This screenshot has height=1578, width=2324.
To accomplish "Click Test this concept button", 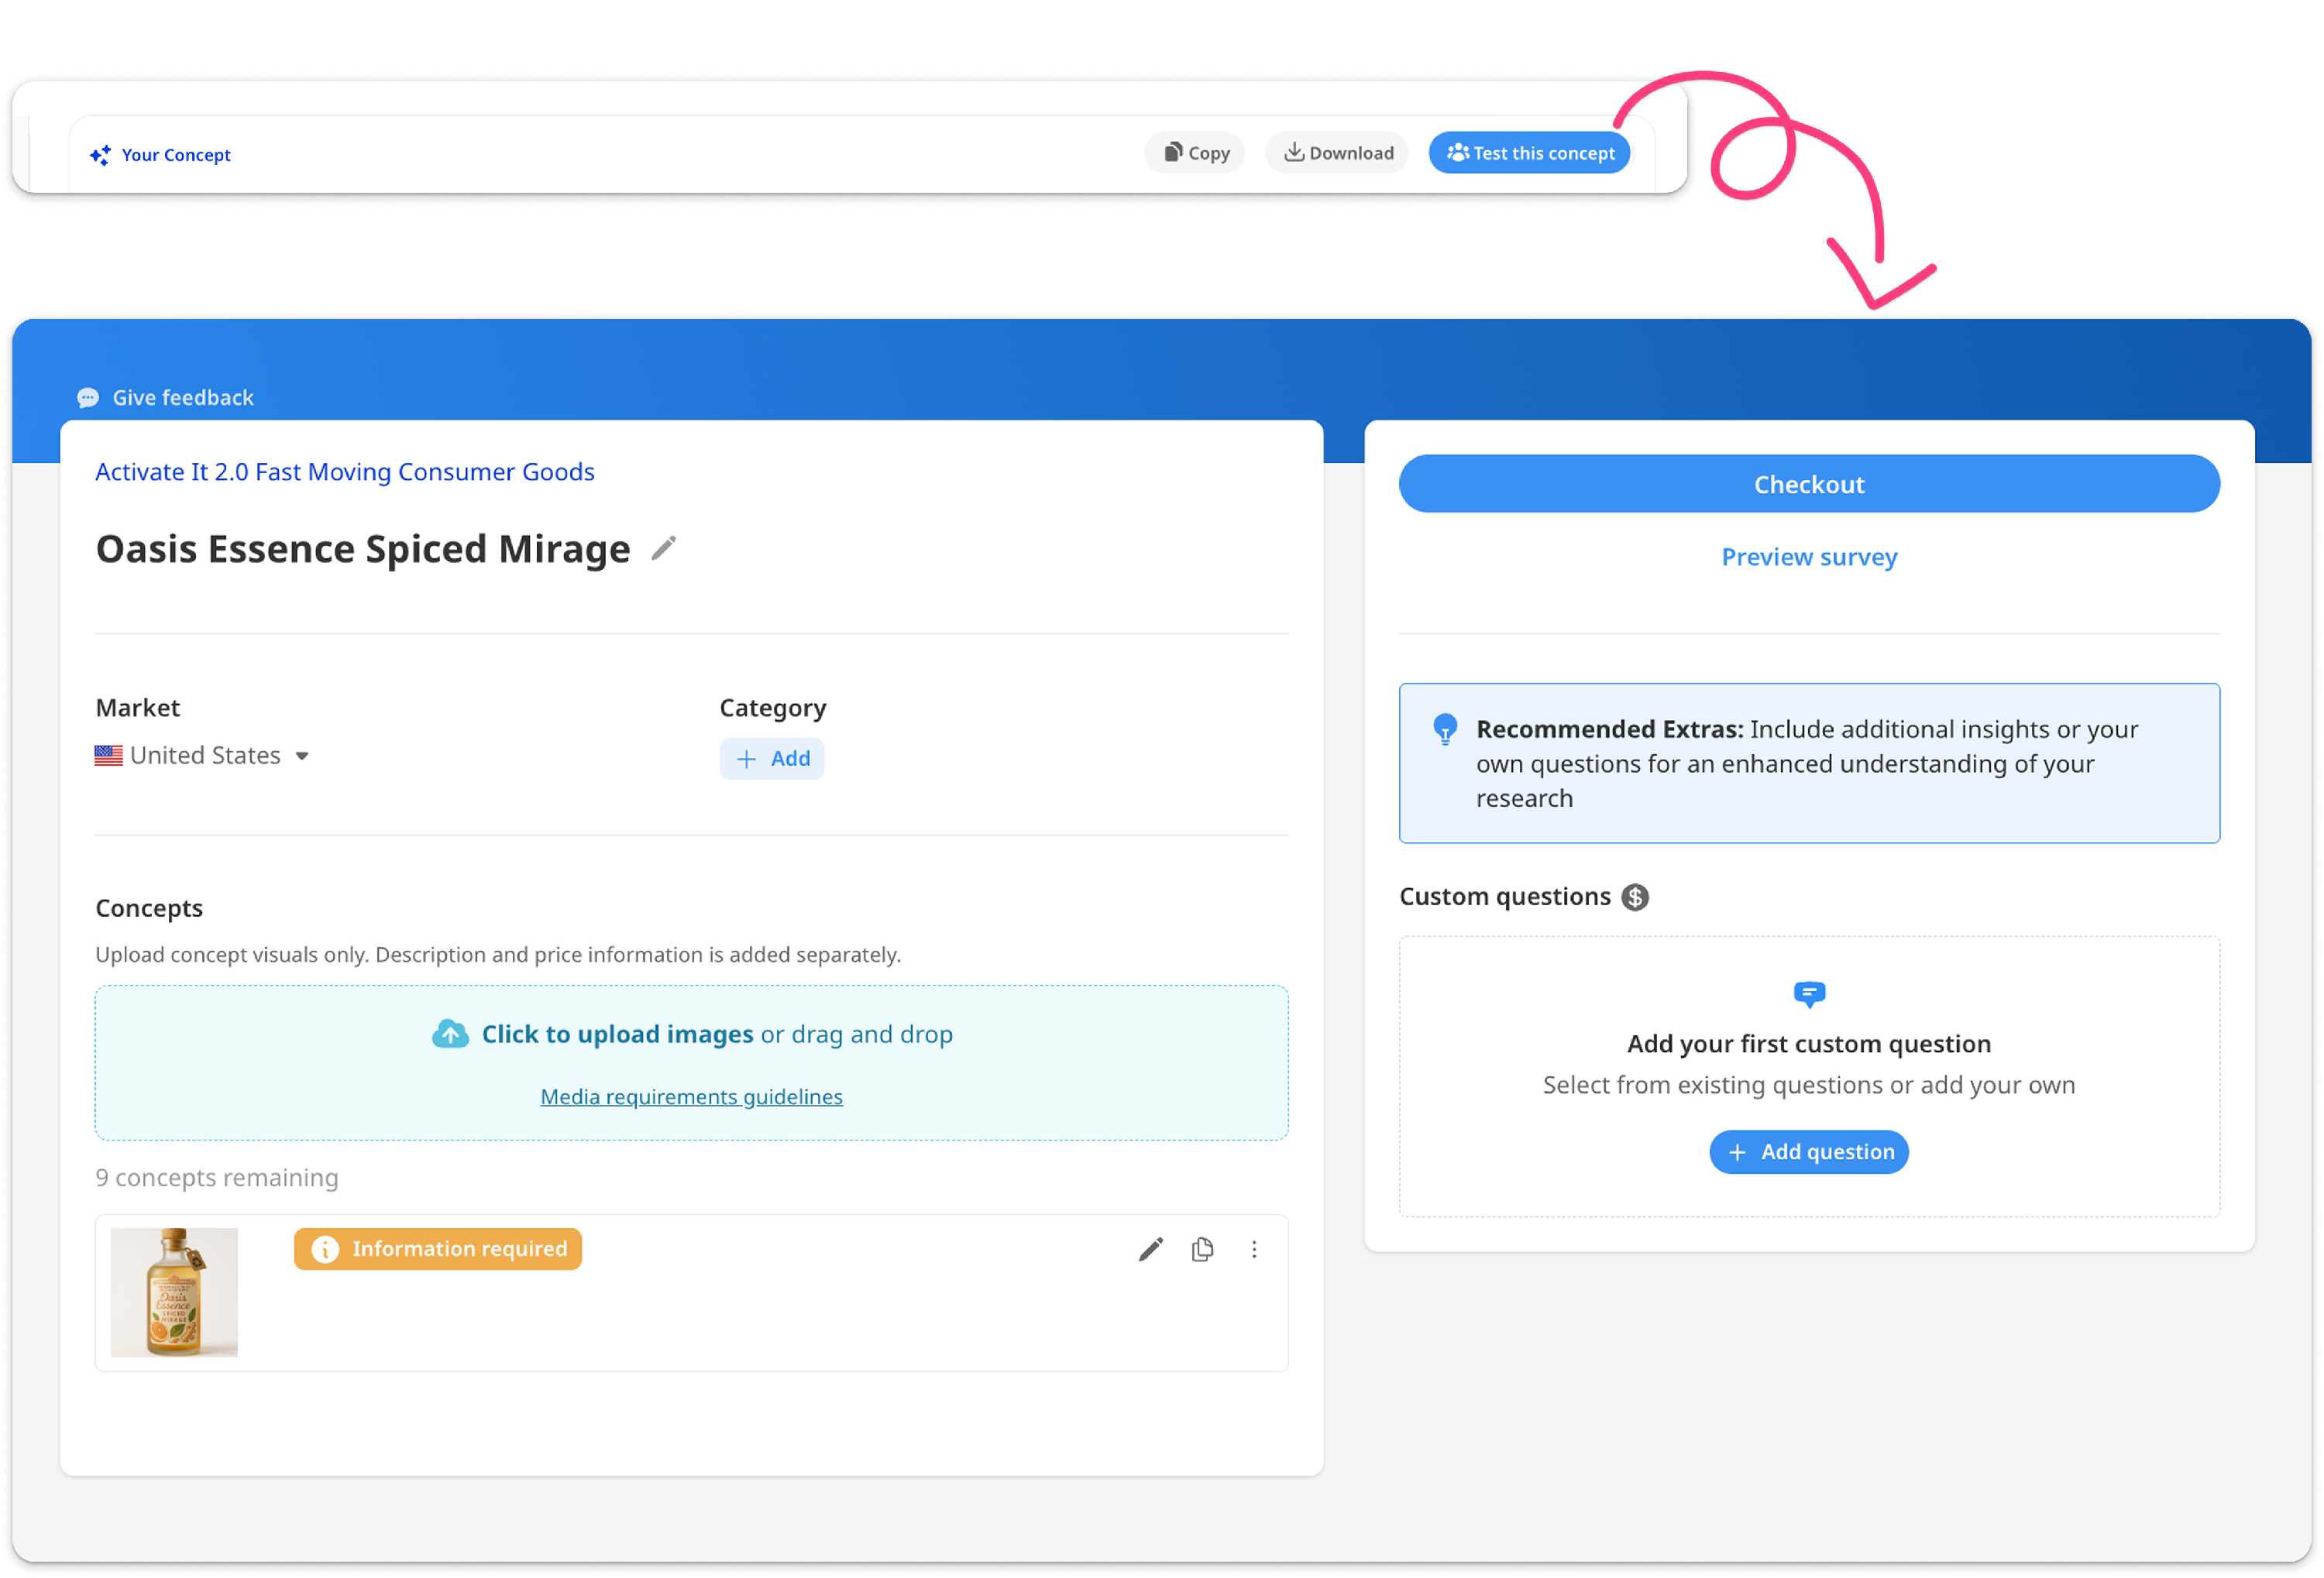I will coord(1530,153).
